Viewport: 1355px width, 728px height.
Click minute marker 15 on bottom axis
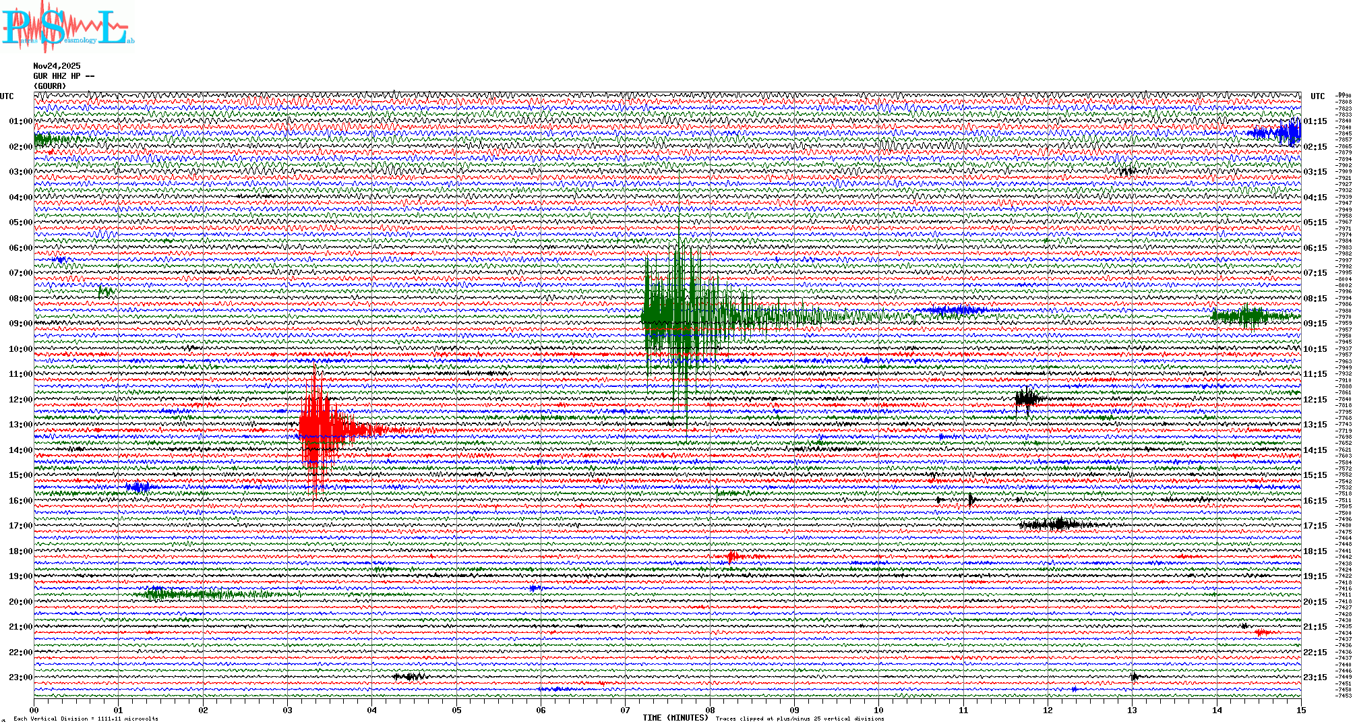[1301, 710]
